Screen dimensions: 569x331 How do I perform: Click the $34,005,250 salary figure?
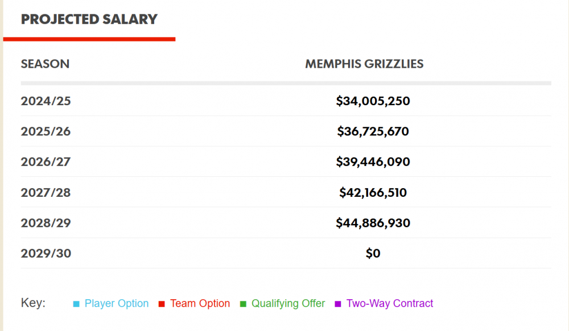pyautogui.click(x=373, y=101)
